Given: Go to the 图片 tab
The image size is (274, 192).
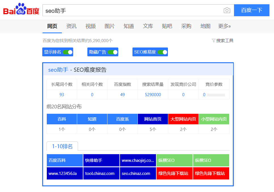Looking at the screenshot, I should 109,26.
